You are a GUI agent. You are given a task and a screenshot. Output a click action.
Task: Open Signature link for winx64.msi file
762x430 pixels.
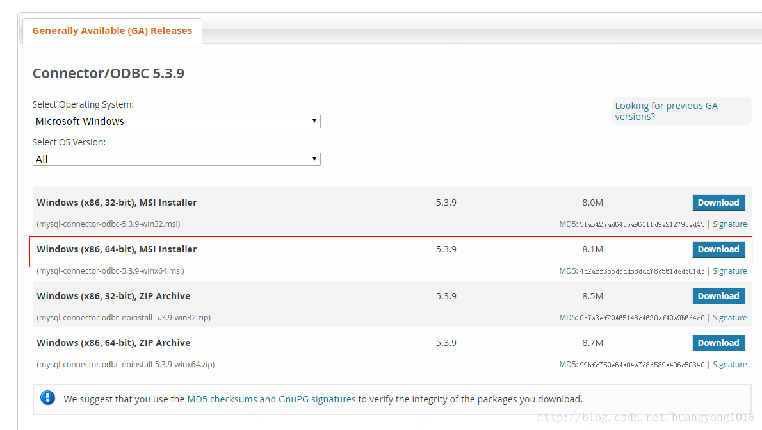tap(729, 271)
